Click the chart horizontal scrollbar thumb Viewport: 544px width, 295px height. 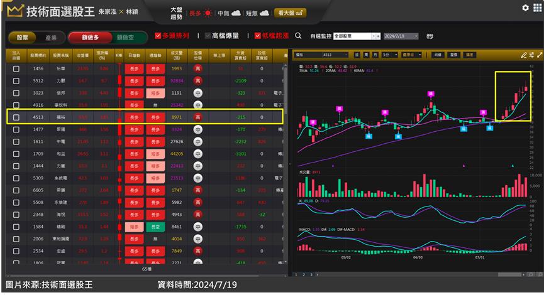pos(509,274)
